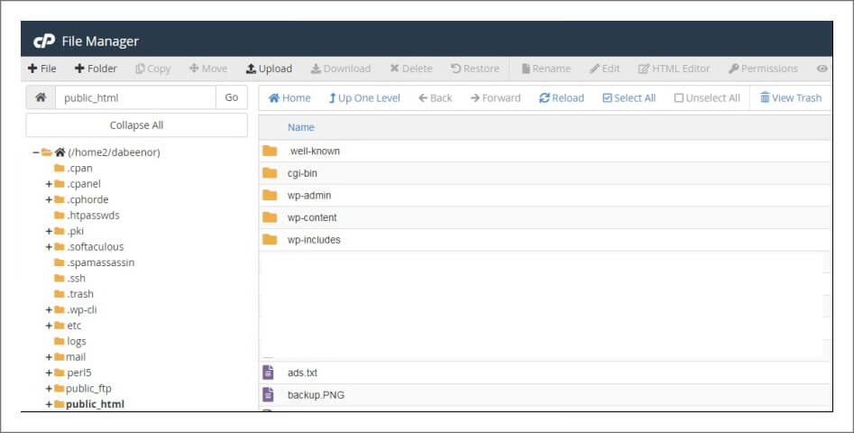This screenshot has height=433, width=854.
Task: Select the ads.txt file name
Action: 302,373
